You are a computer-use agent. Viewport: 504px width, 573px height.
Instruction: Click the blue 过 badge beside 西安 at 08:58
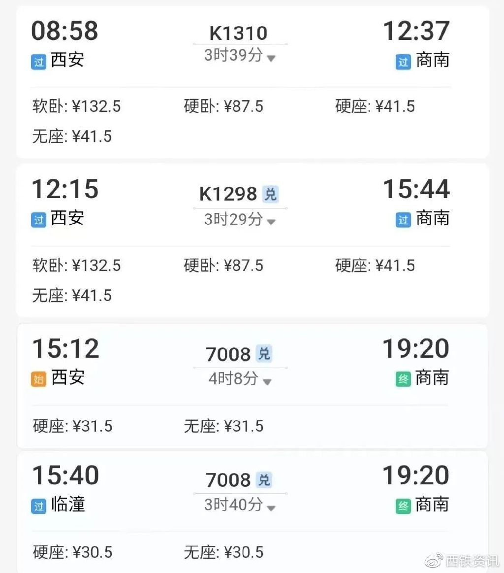39,62
